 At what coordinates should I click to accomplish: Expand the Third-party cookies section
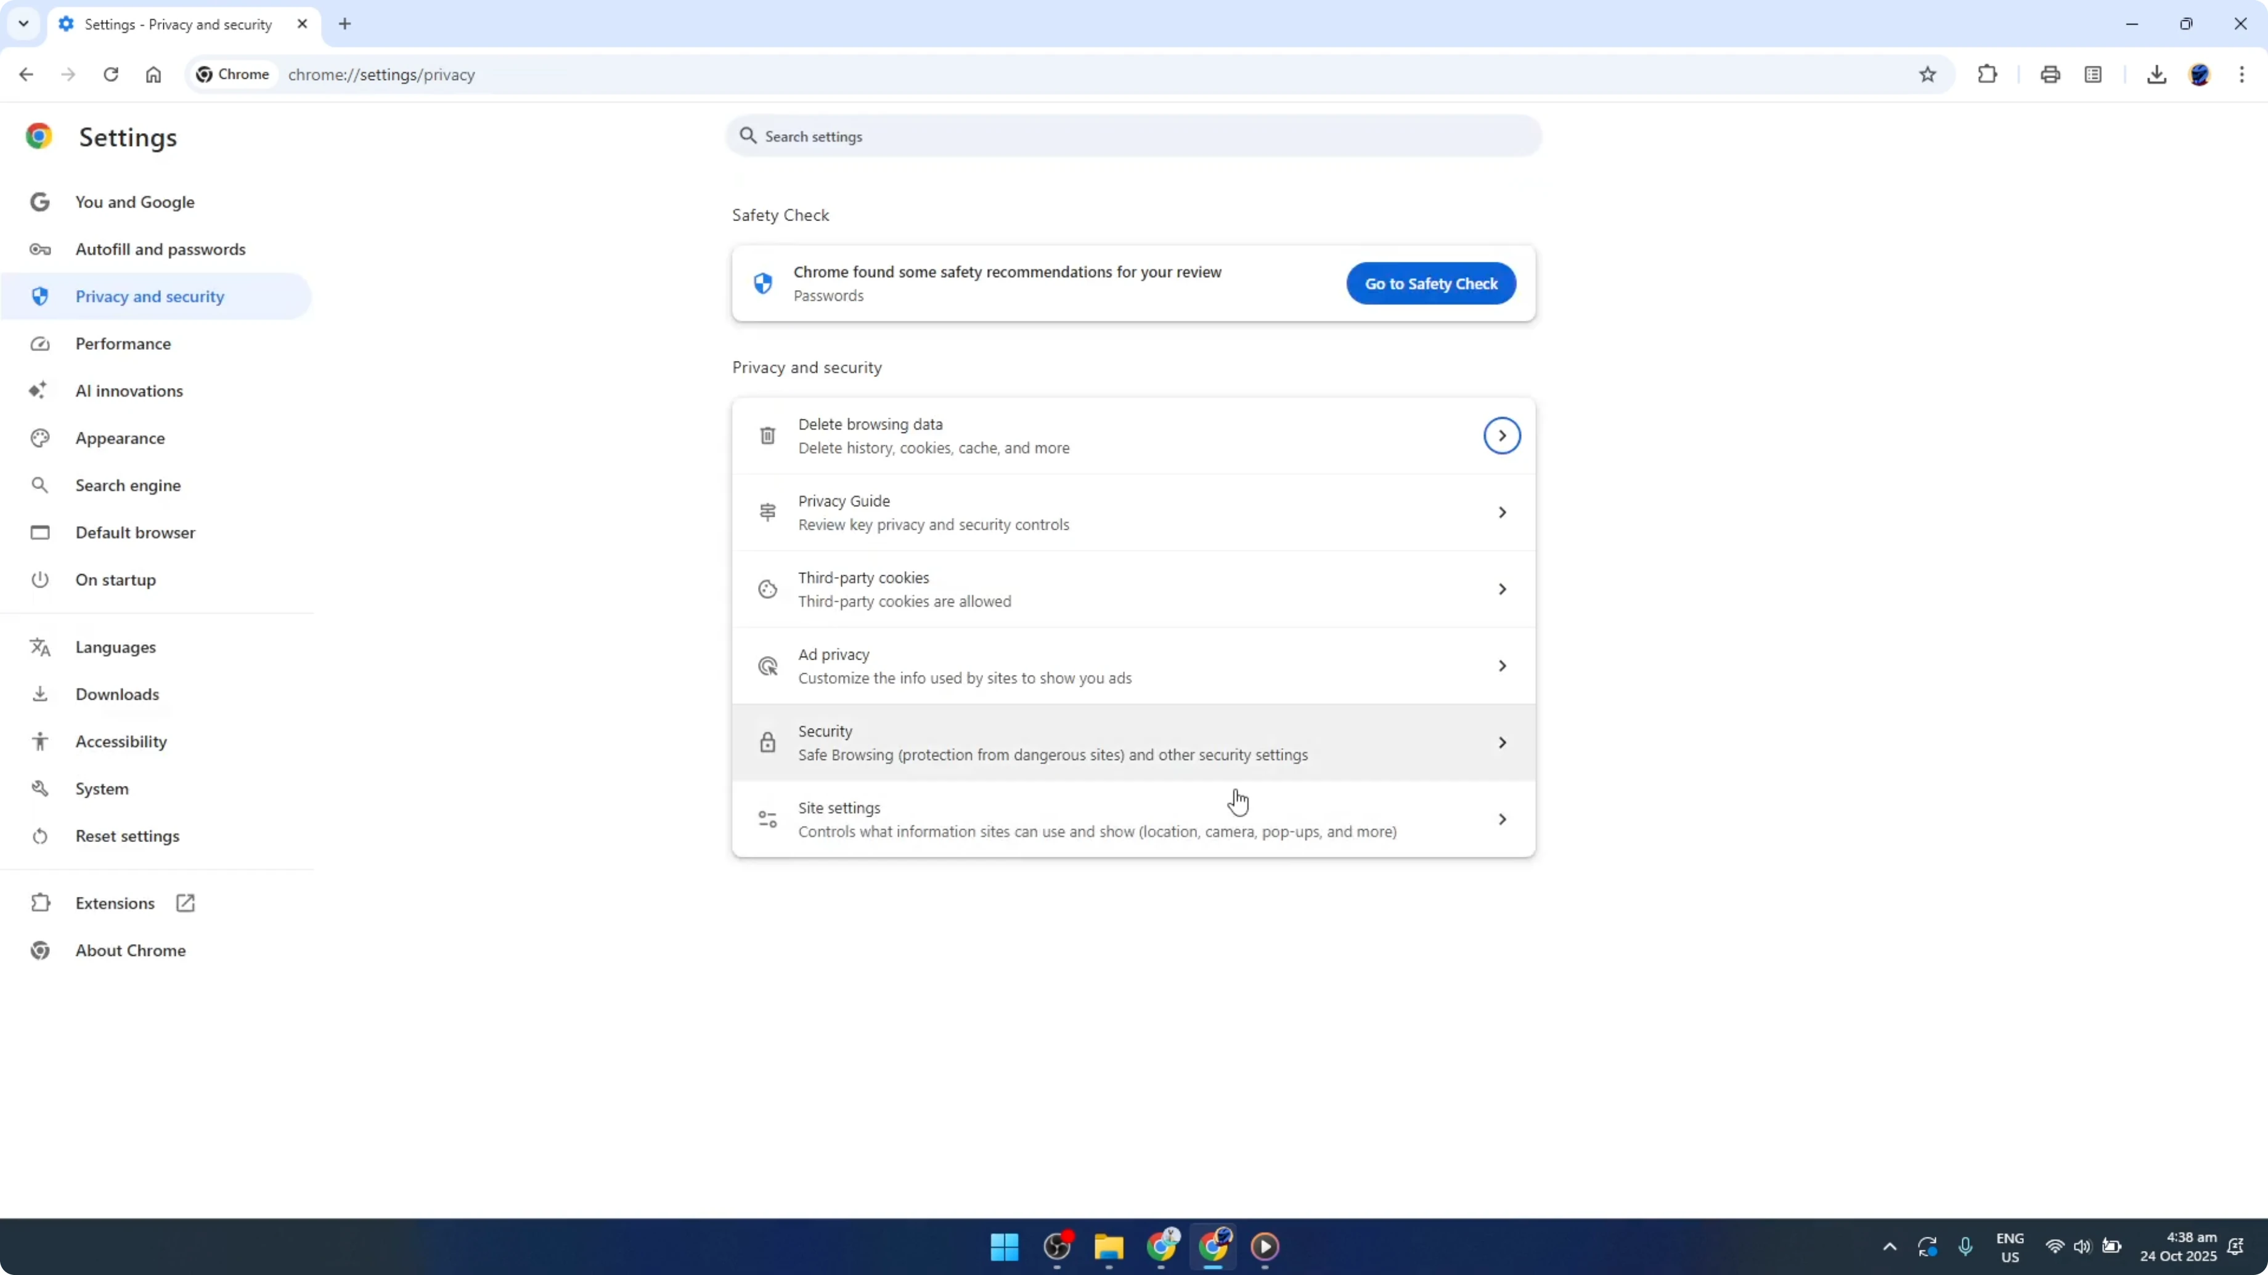[1501, 589]
